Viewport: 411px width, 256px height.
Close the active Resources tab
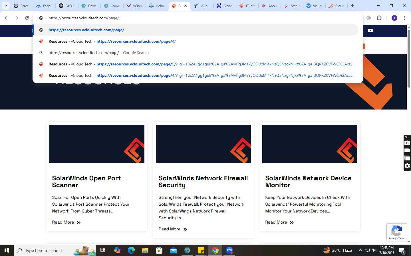(x=186, y=6)
